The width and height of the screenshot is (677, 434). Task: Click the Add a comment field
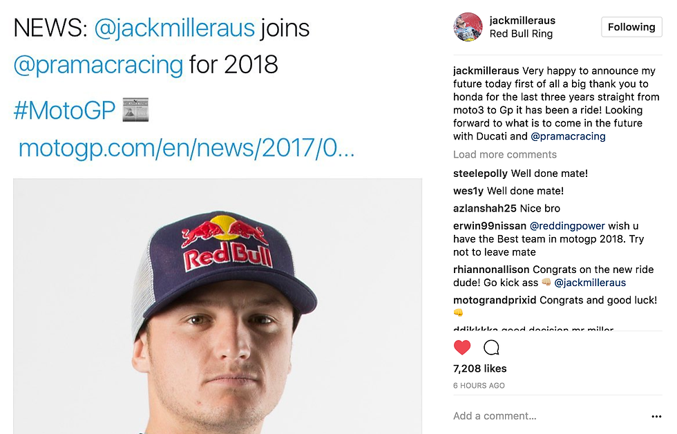(549, 416)
